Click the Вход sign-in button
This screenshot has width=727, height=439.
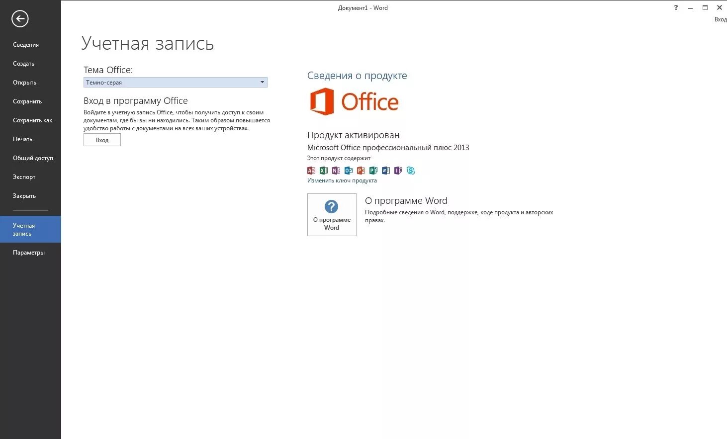click(102, 140)
